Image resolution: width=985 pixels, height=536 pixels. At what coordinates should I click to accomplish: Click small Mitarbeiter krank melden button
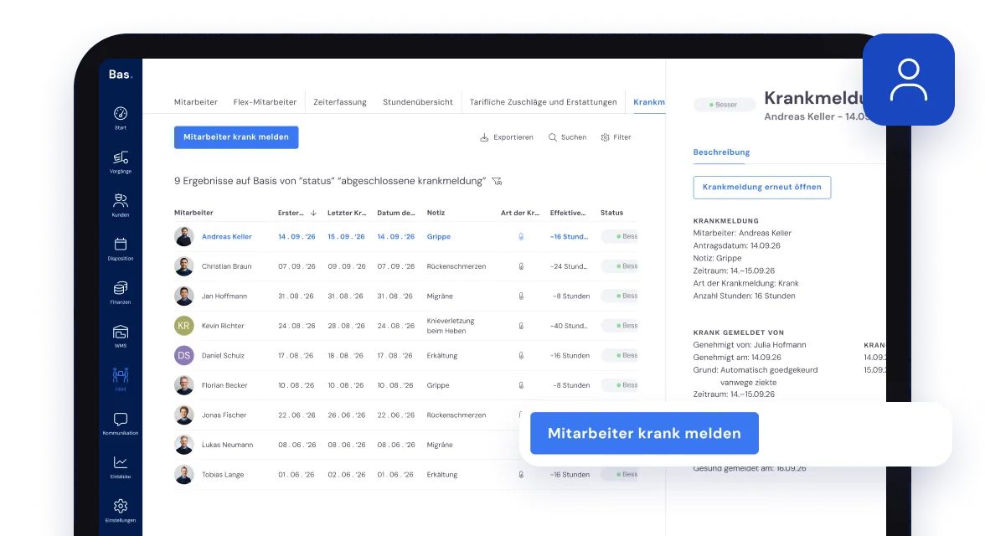tap(236, 137)
